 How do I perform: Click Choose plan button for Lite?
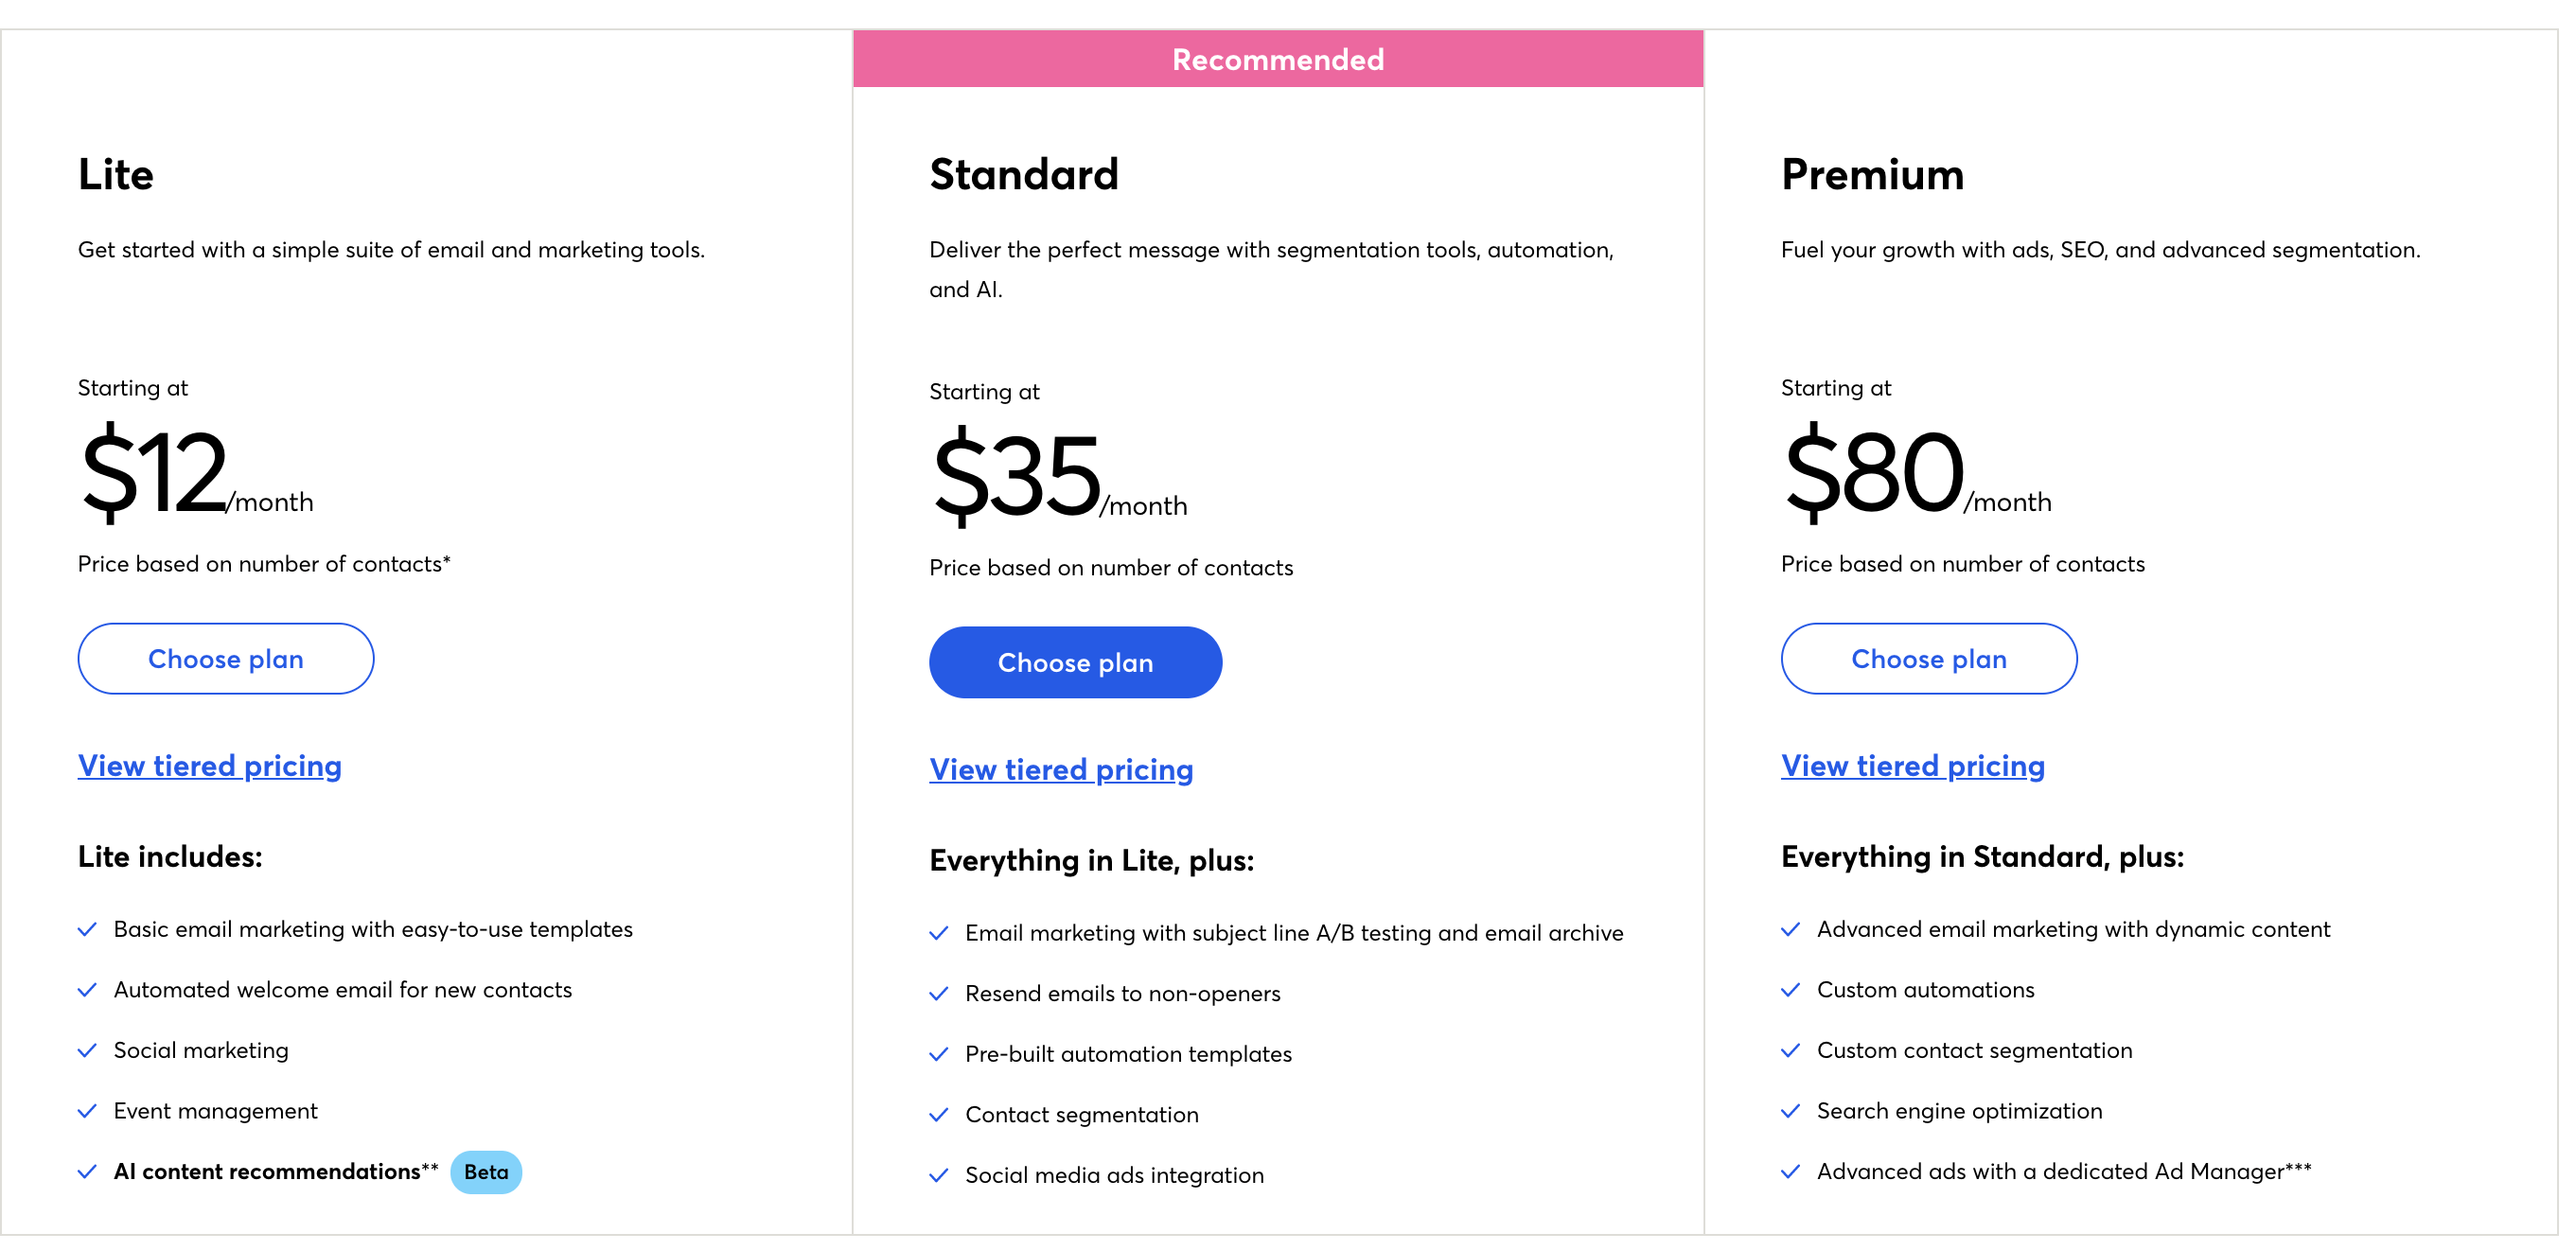coord(226,659)
